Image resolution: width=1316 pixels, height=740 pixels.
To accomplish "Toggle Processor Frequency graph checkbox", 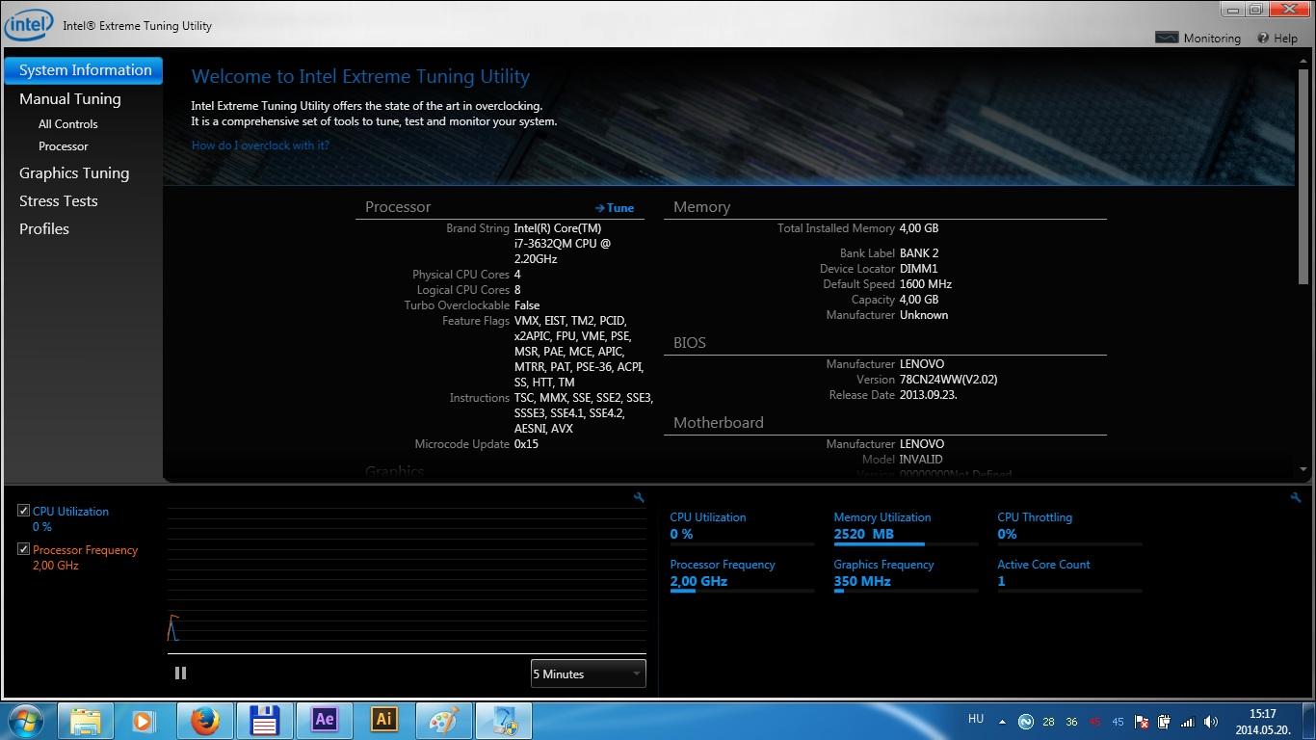I will pyautogui.click(x=23, y=549).
